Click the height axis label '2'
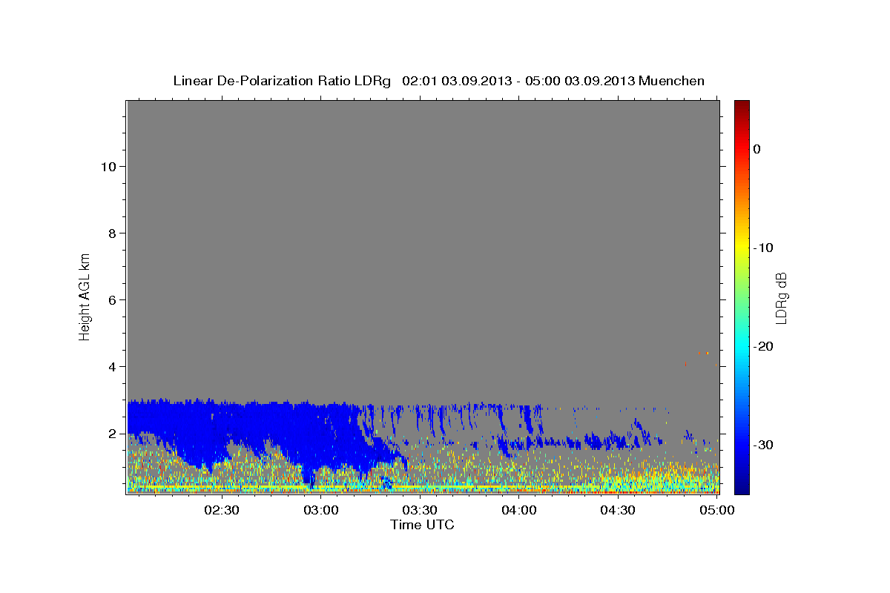890x593 pixels. click(113, 433)
